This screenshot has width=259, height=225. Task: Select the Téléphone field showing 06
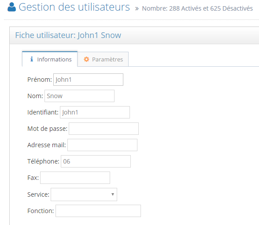click(x=96, y=161)
